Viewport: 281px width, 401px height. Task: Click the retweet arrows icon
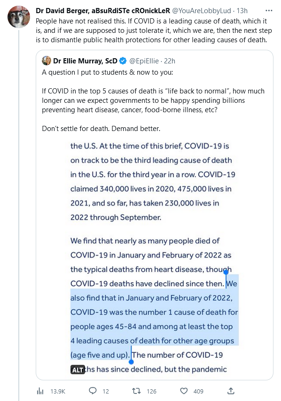(x=136, y=391)
